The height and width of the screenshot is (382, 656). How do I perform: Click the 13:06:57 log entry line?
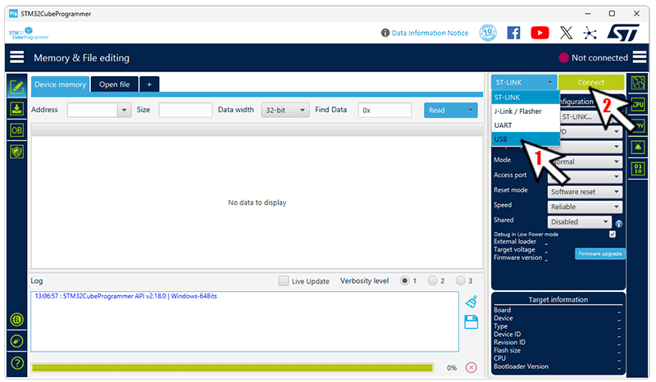tap(126, 296)
